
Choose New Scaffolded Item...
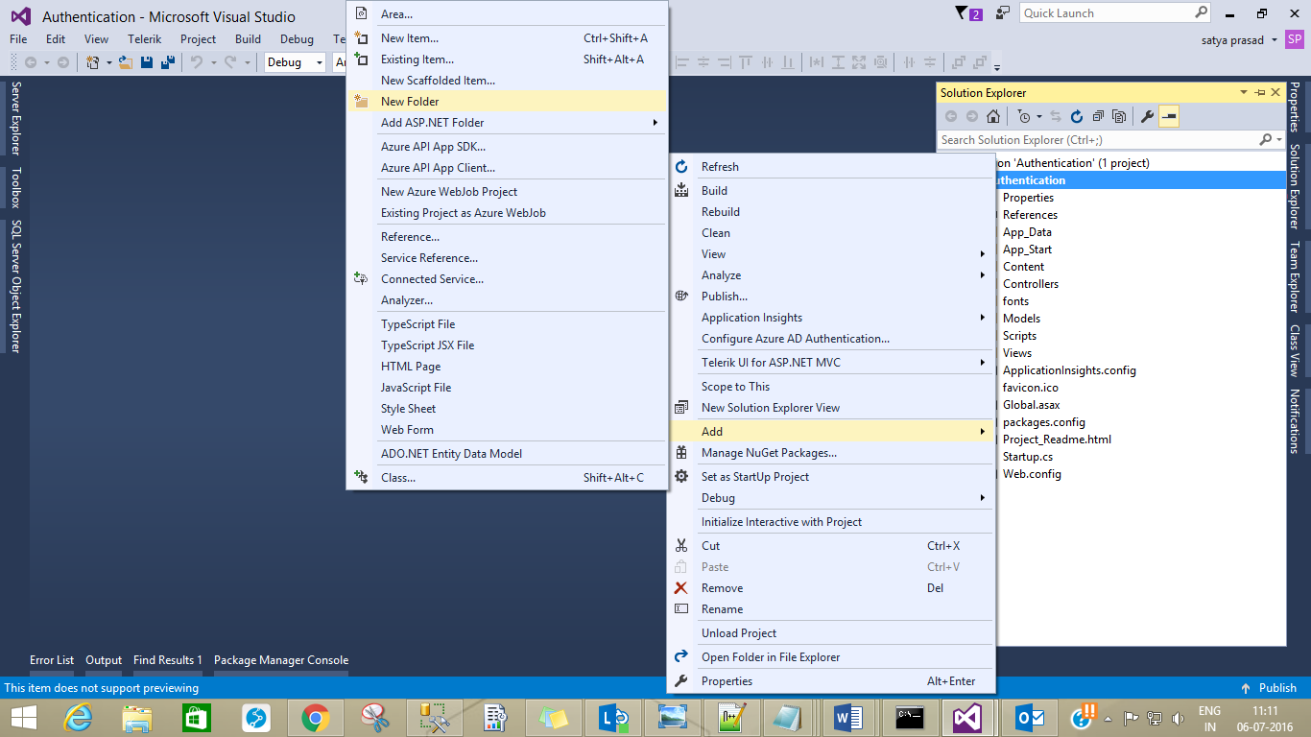point(507,81)
